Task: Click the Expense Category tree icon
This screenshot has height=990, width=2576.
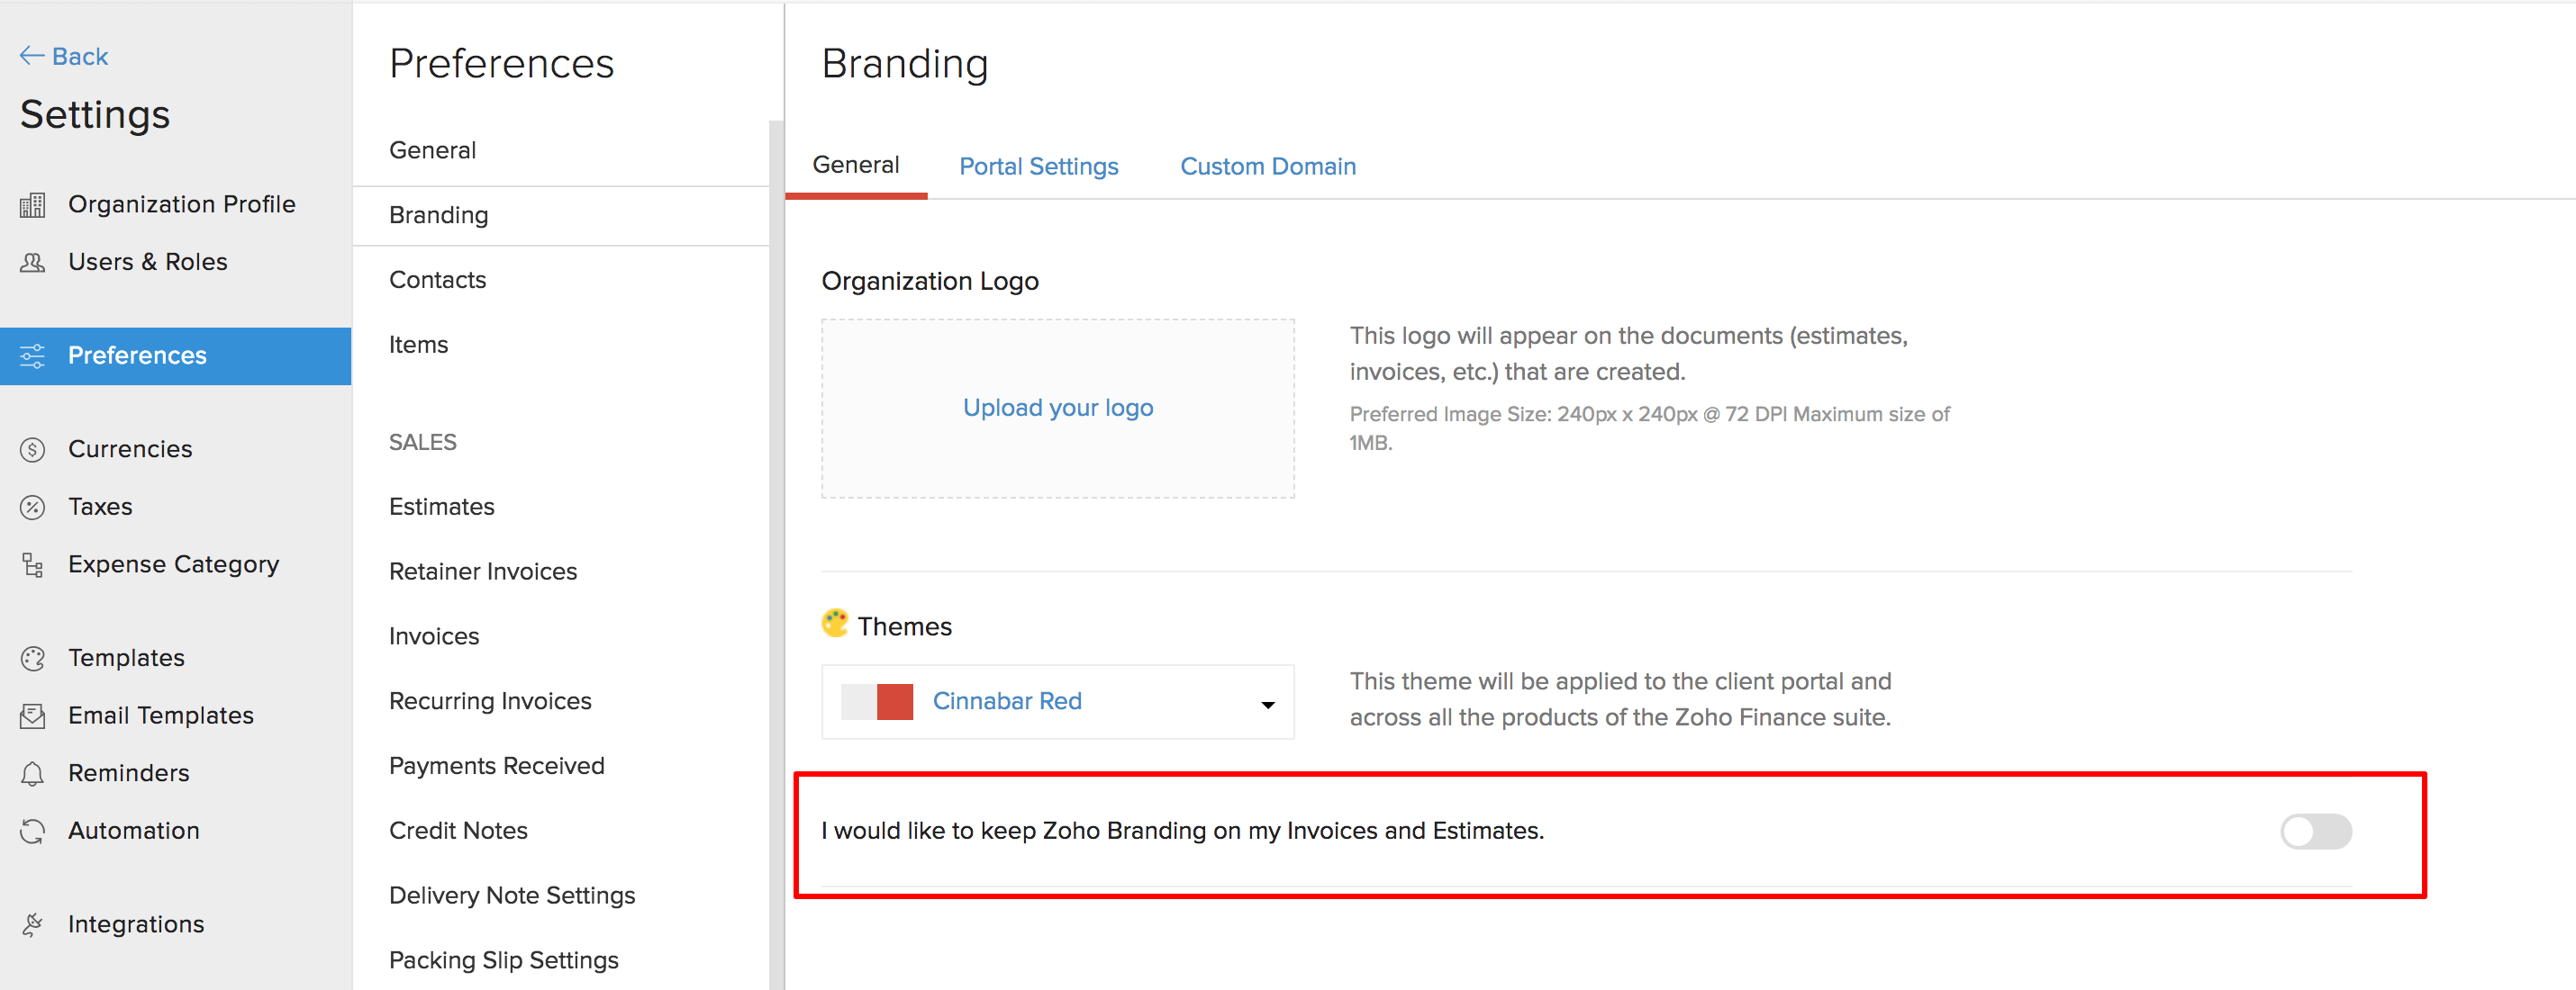Action: pos(32,565)
